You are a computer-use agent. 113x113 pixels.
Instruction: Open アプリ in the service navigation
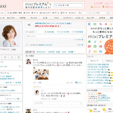coord(27,13)
